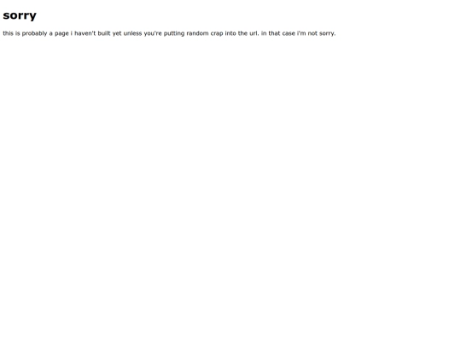Click the word "page" in the message
The width and height of the screenshot is (461, 346).
pyautogui.click(x=61, y=34)
